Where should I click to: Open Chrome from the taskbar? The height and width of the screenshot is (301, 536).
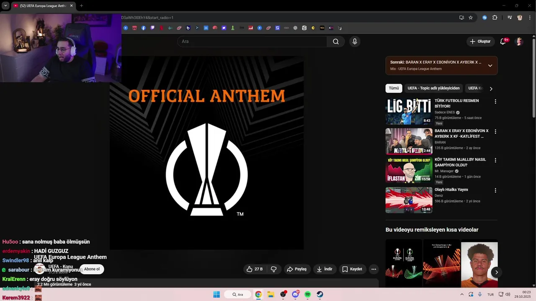pos(258,294)
